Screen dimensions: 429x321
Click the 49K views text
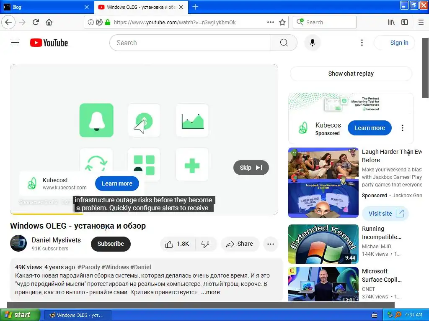28,267
